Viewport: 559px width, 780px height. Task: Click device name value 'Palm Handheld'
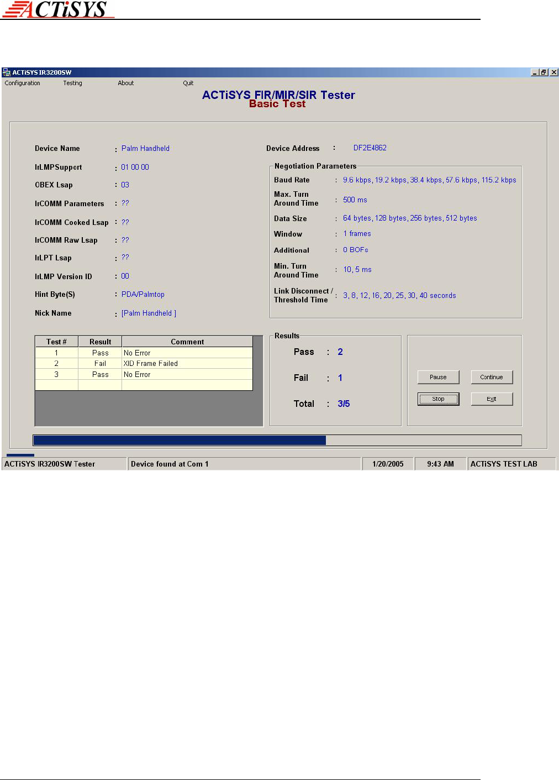(145, 148)
